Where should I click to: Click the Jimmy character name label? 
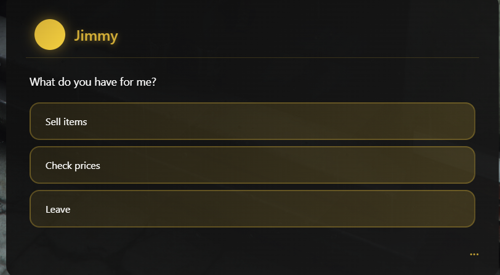coord(95,36)
